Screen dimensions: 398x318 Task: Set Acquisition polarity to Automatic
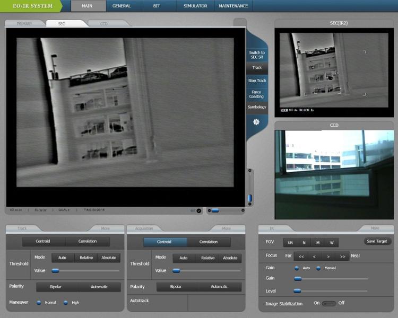click(220, 287)
